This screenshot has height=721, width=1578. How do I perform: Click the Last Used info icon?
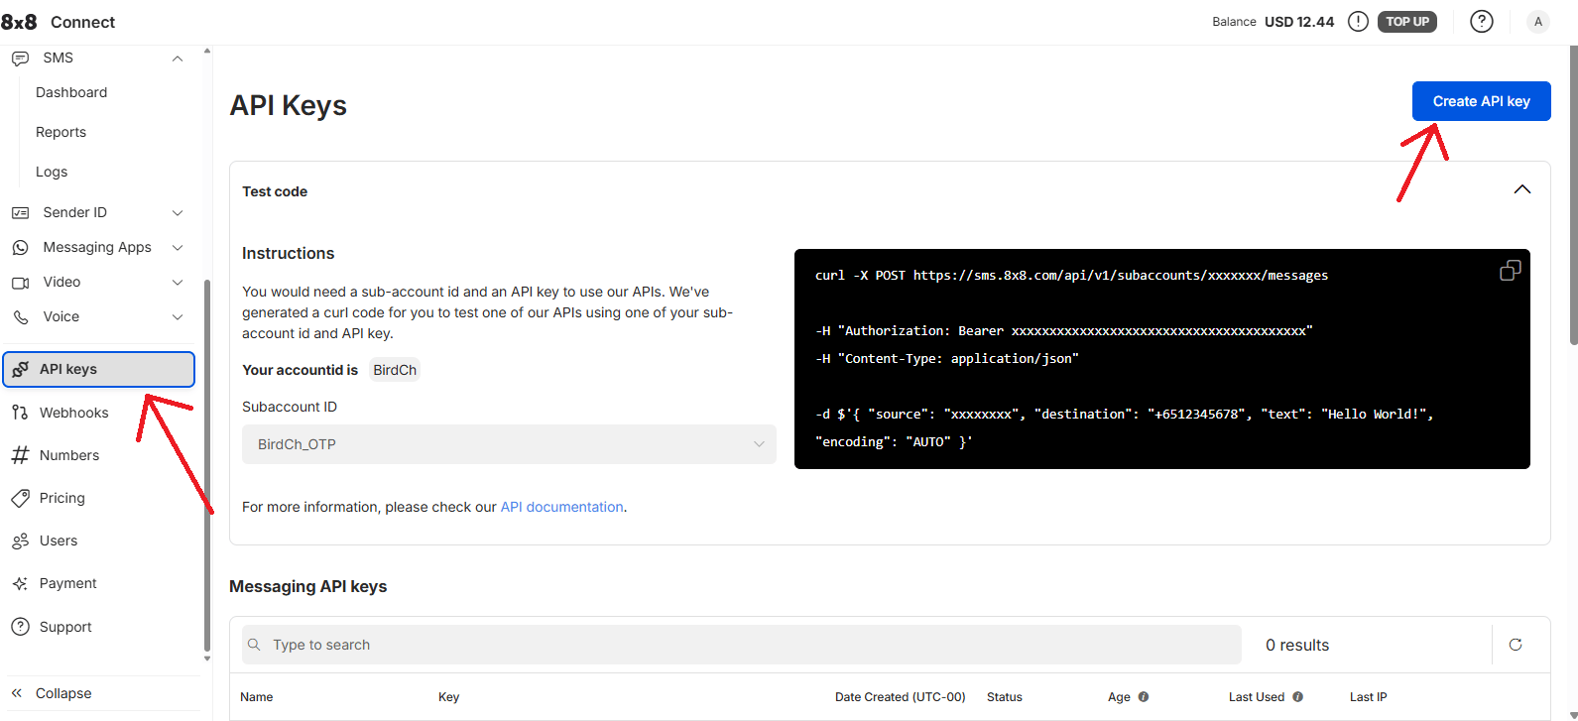[1298, 697]
